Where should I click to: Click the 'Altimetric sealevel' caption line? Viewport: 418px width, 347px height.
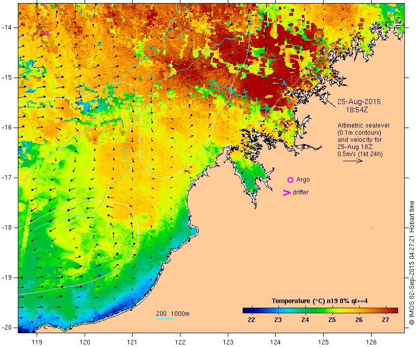(363, 126)
